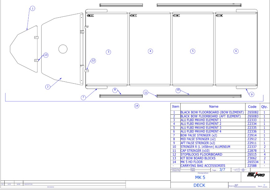Select text 'CAP STRINGER (x10)'
The height and width of the screenshot is (190, 270).
click(x=195, y=151)
